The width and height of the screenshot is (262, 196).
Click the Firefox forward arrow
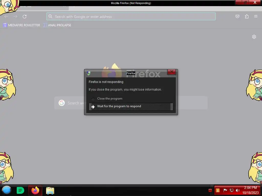click(15, 17)
